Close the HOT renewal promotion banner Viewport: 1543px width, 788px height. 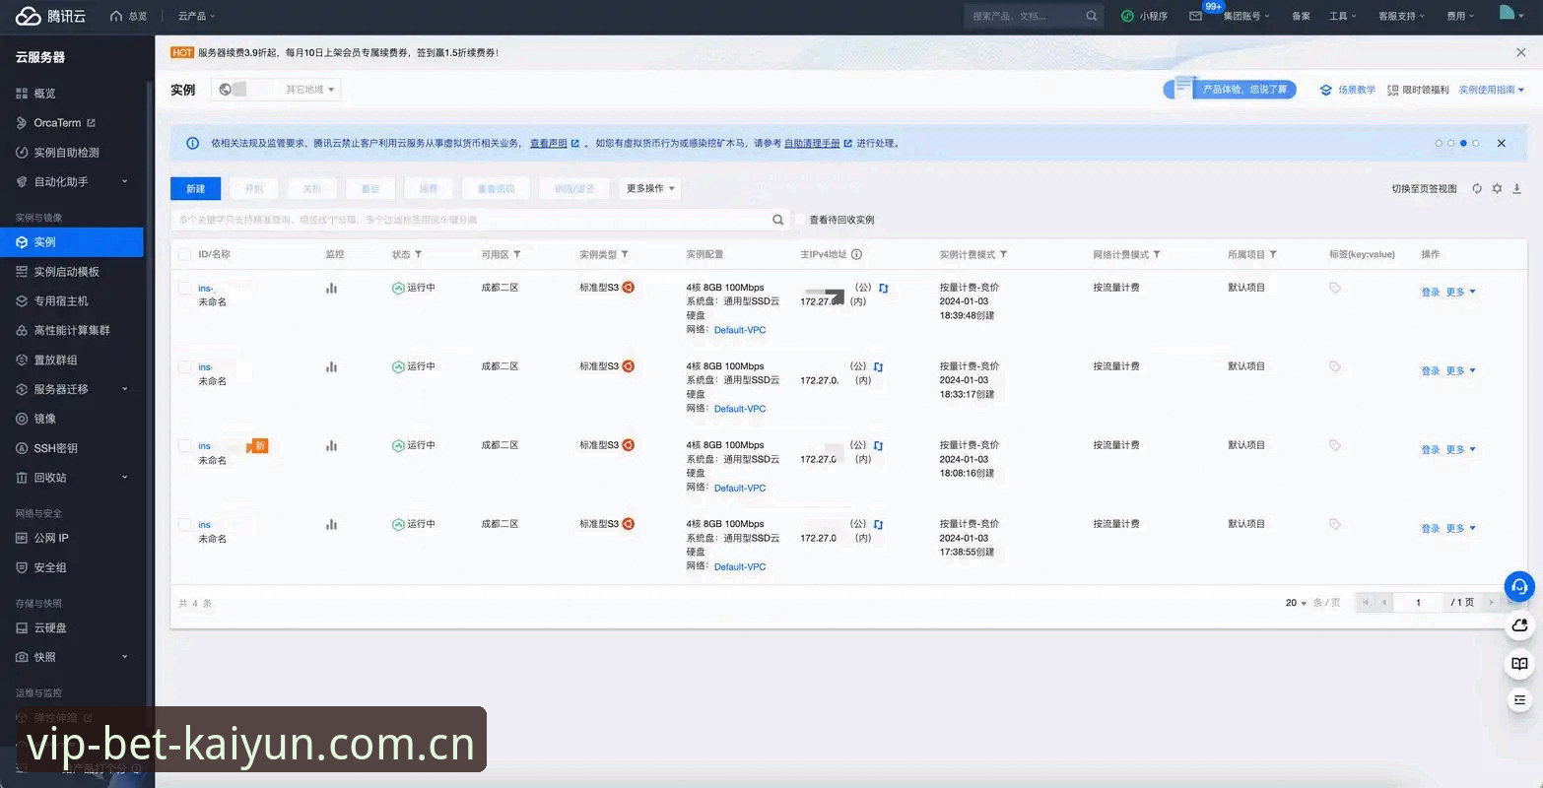point(1521,52)
